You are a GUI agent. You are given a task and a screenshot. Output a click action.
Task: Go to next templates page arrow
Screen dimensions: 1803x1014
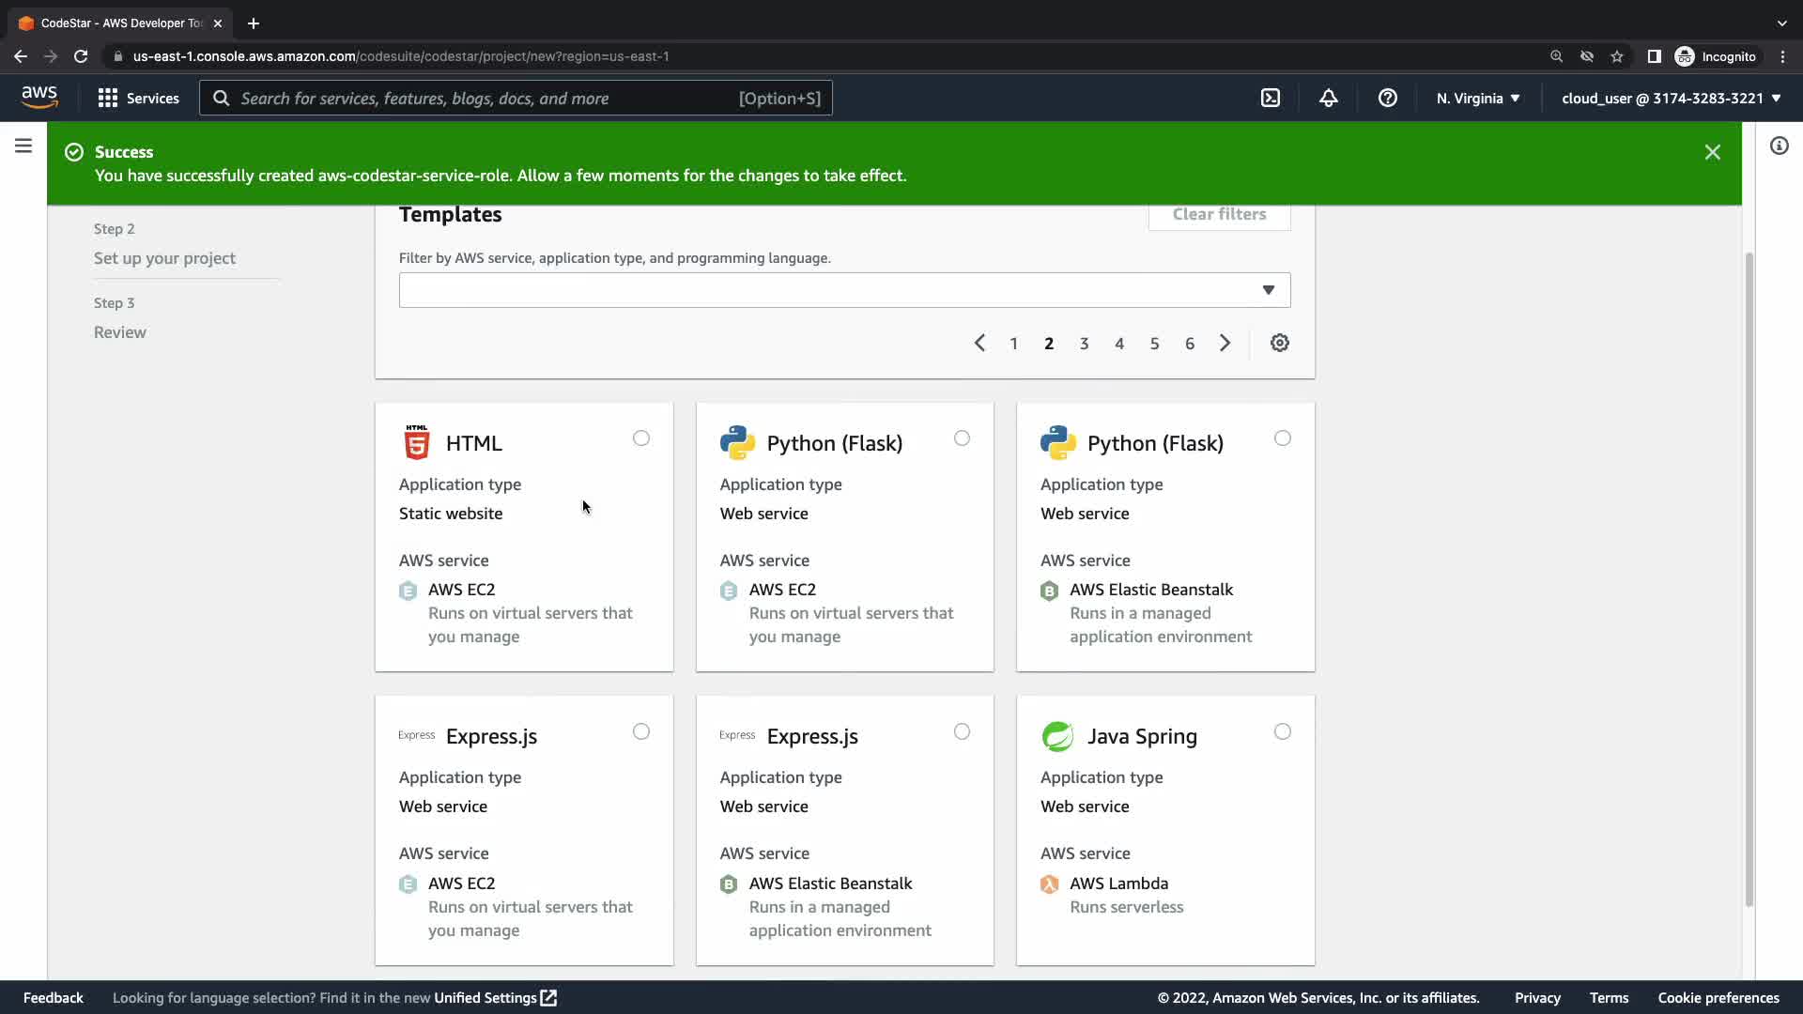pyautogui.click(x=1225, y=343)
